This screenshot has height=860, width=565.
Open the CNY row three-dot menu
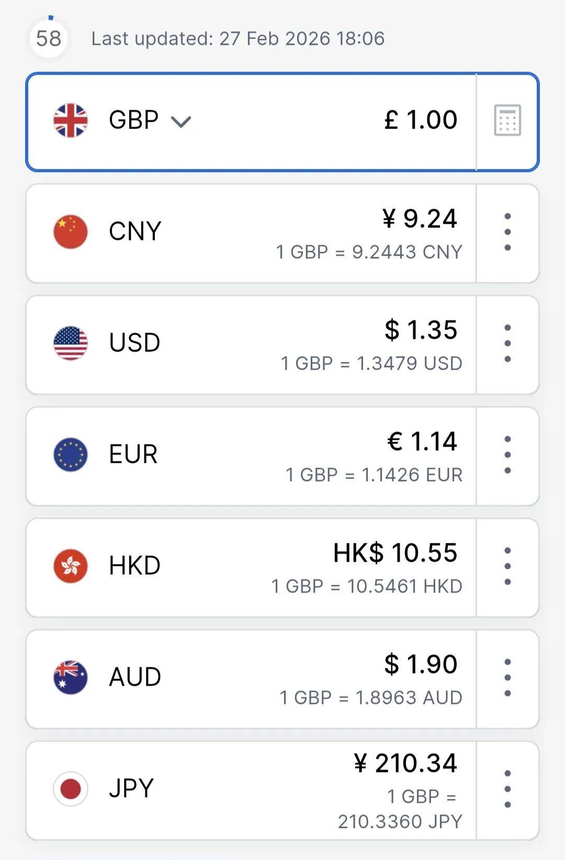(507, 232)
